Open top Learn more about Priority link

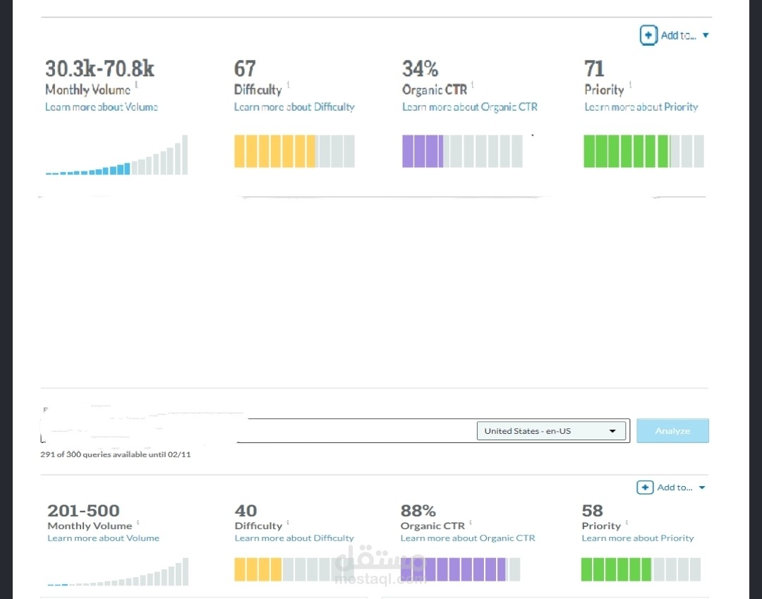641,107
